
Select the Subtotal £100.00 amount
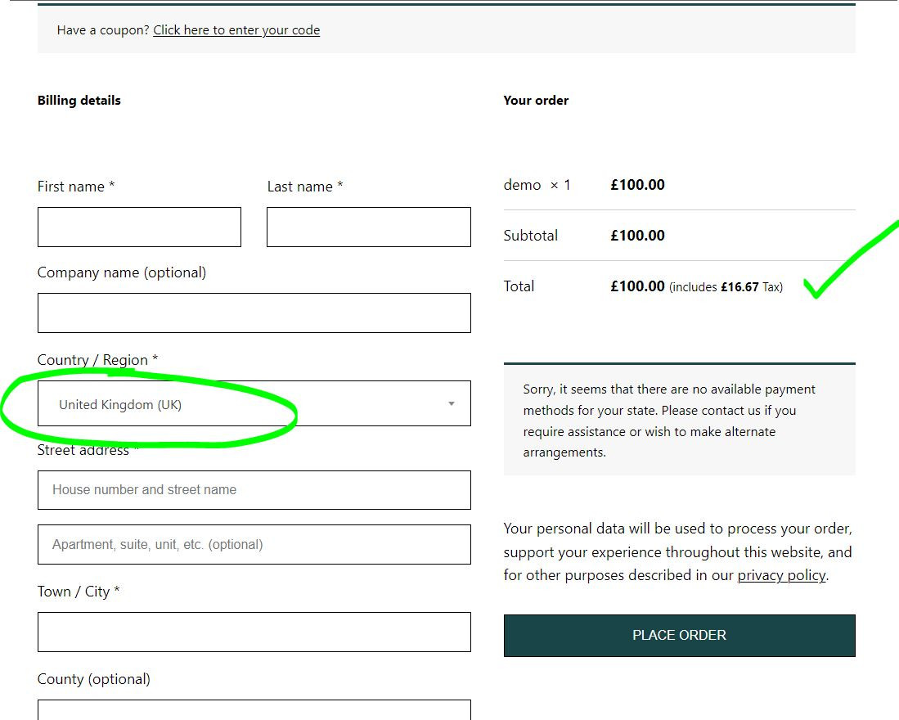click(x=637, y=236)
